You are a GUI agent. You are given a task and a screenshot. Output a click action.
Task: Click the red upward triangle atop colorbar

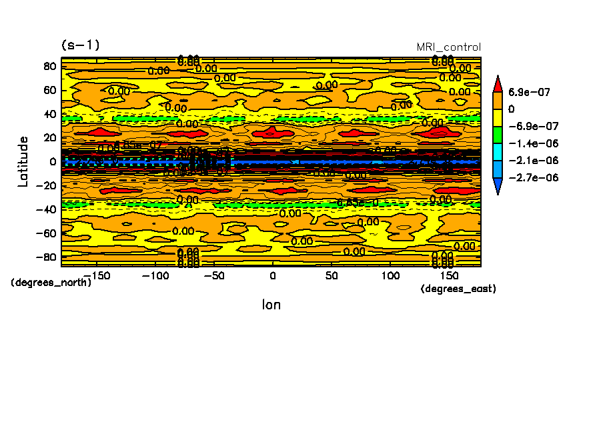[498, 84]
